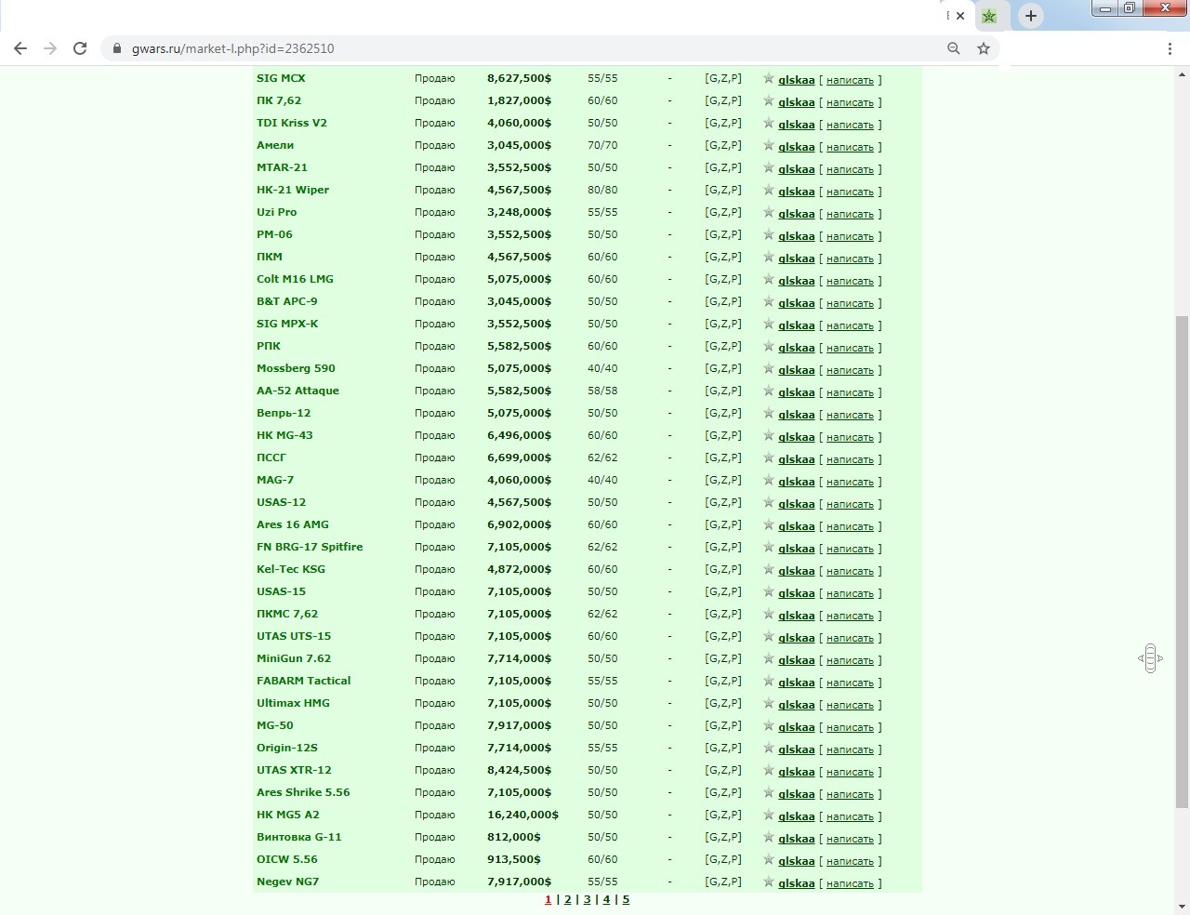Open a new browser tab
This screenshot has width=1190, height=915.
tap(1031, 16)
